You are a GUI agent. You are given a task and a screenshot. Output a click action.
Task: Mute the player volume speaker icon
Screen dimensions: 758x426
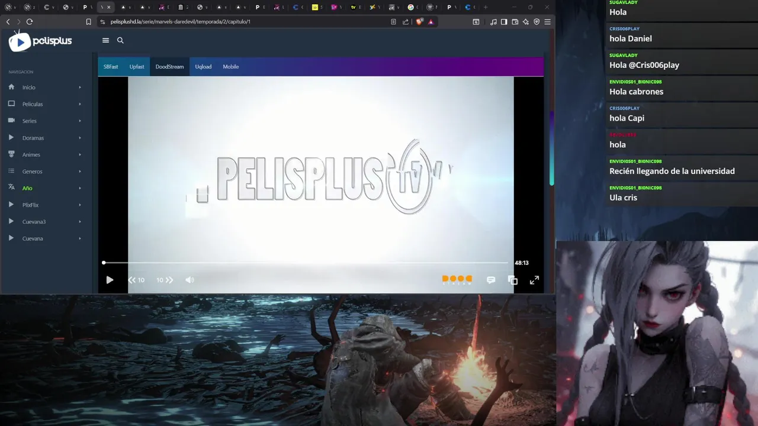tap(189, 280)
